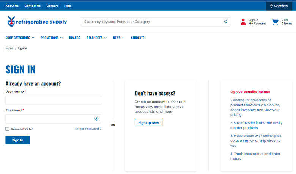This screenshot has height=174, width=296.
Task: Focus the keyword search box
Action: [156, 22]
